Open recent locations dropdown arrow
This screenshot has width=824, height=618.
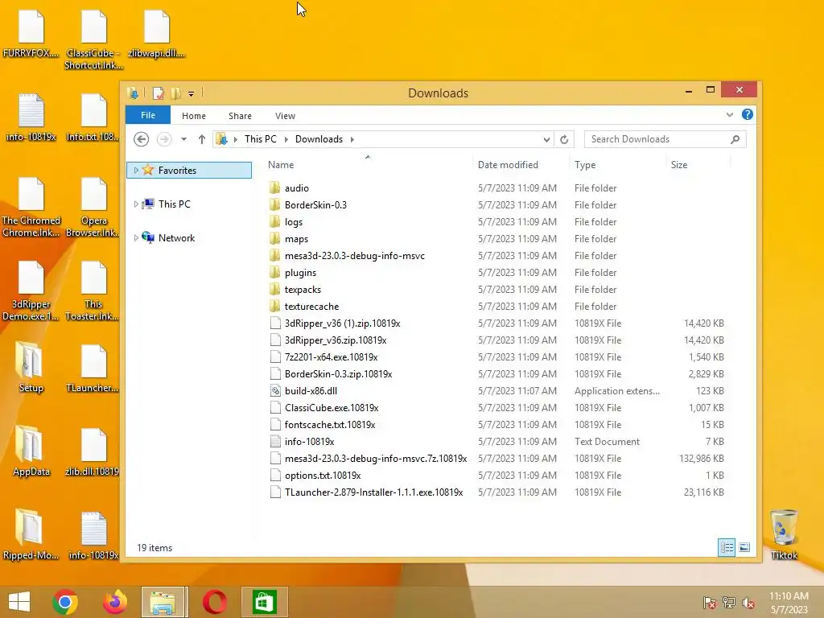[183, 139]
